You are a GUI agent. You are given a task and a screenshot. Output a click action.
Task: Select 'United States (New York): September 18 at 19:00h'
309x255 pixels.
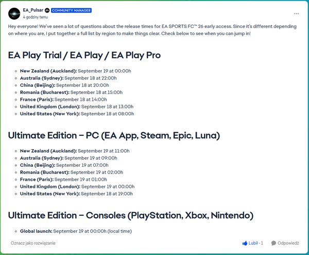click(x=76, y=194)
